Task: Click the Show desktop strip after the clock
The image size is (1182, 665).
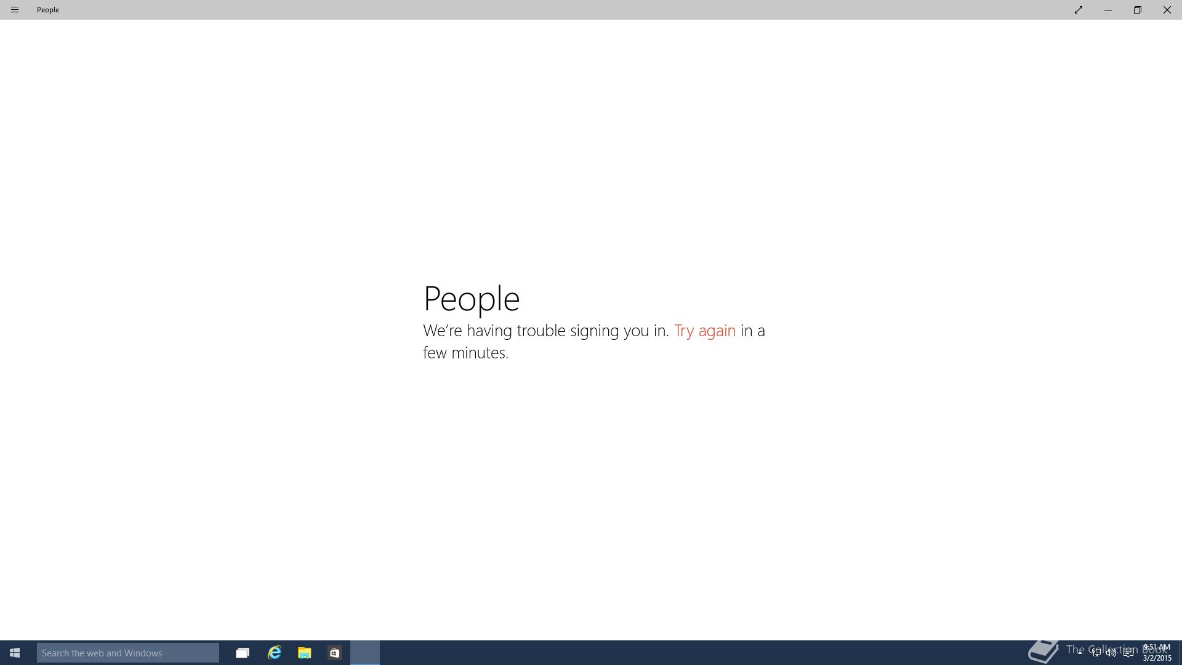Action: 1180,653
